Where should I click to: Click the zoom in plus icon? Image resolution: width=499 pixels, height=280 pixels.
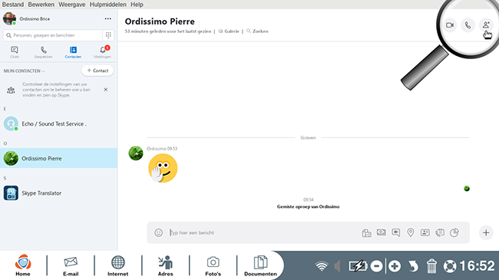pos(395,266)
